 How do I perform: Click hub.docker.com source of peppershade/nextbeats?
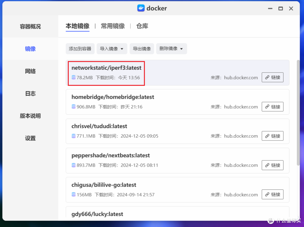tap(241, 165)
